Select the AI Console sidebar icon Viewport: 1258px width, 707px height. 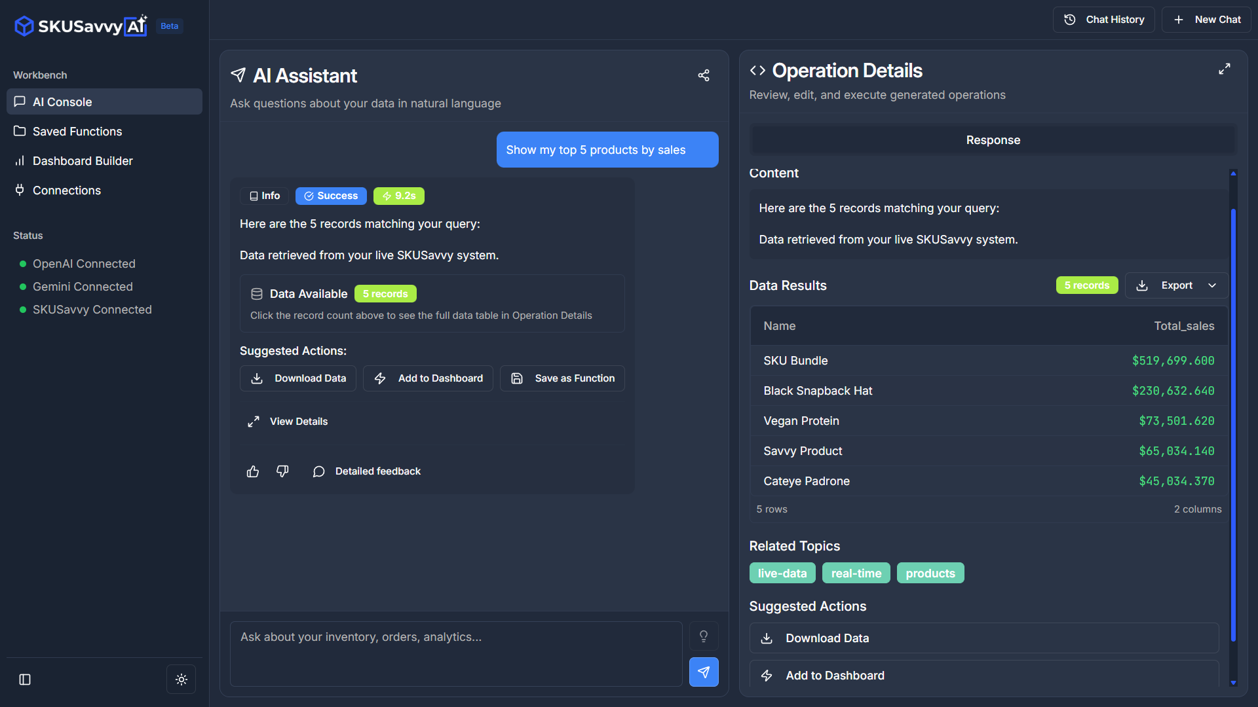coord(20,101)
